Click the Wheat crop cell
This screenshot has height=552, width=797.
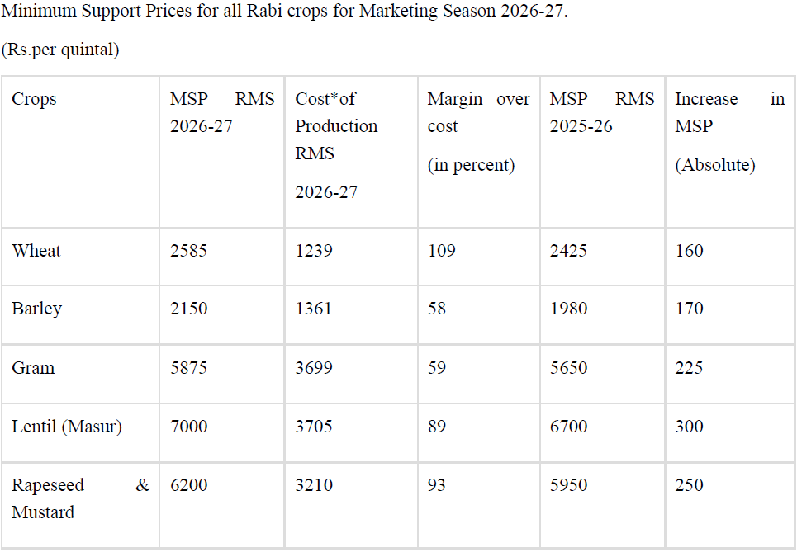[x=36, y=251]
